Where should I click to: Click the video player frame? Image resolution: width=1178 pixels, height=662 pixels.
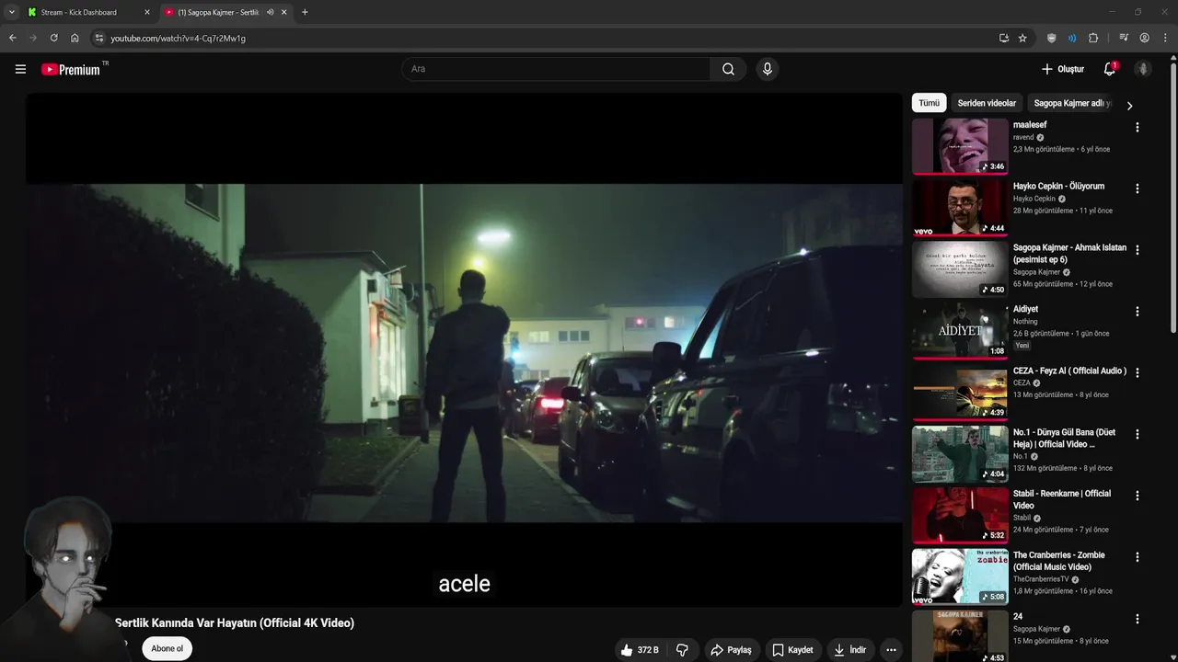tap(464, 349)
